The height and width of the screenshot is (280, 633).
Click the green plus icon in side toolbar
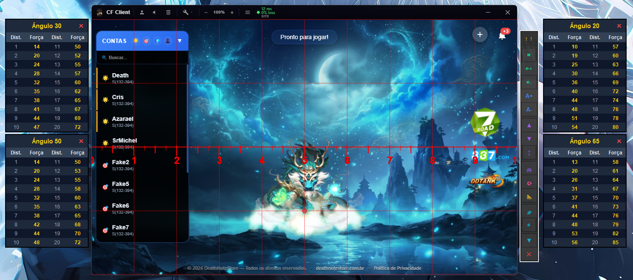[529, 69]
